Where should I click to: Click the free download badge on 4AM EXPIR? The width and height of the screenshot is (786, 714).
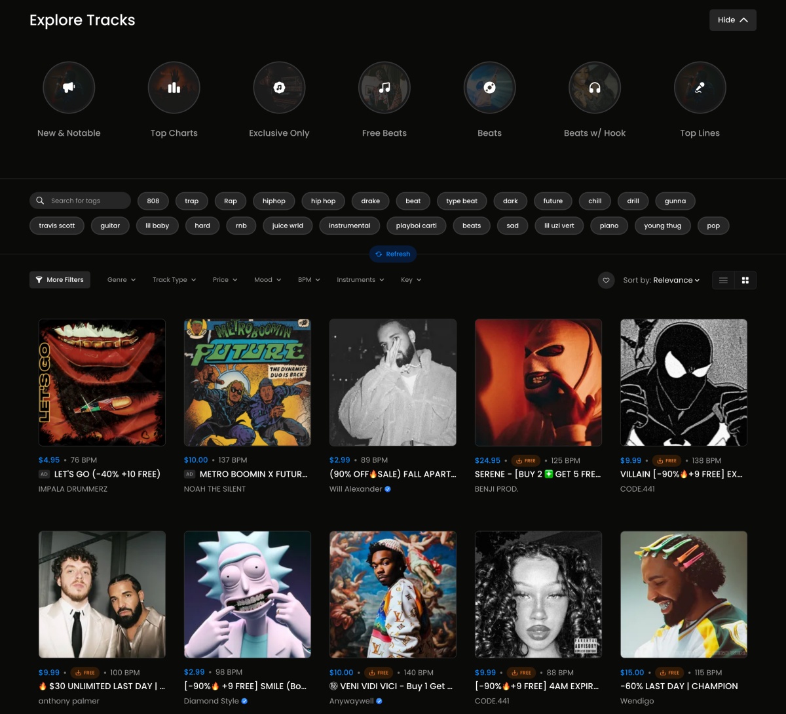tap(521, 673)
